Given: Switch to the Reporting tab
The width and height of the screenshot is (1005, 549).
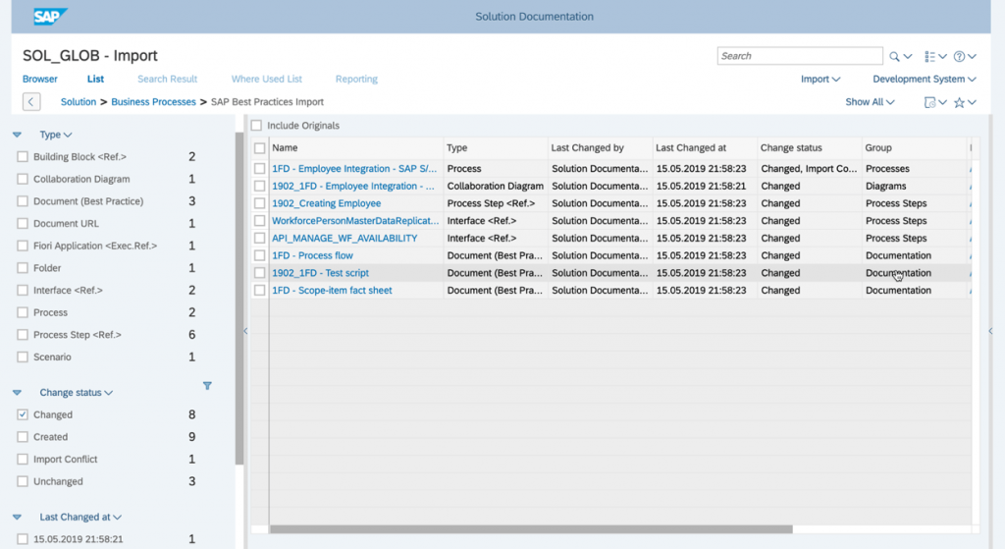Looking at the screenshot, I should tap(356, 79).
